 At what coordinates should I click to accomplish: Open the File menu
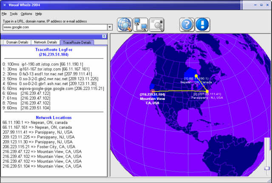point(4,14)
